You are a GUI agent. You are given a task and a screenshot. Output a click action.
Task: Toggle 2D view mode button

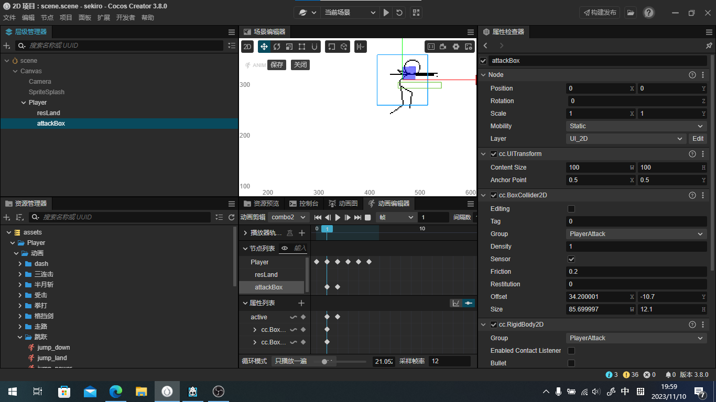point(247,47)
